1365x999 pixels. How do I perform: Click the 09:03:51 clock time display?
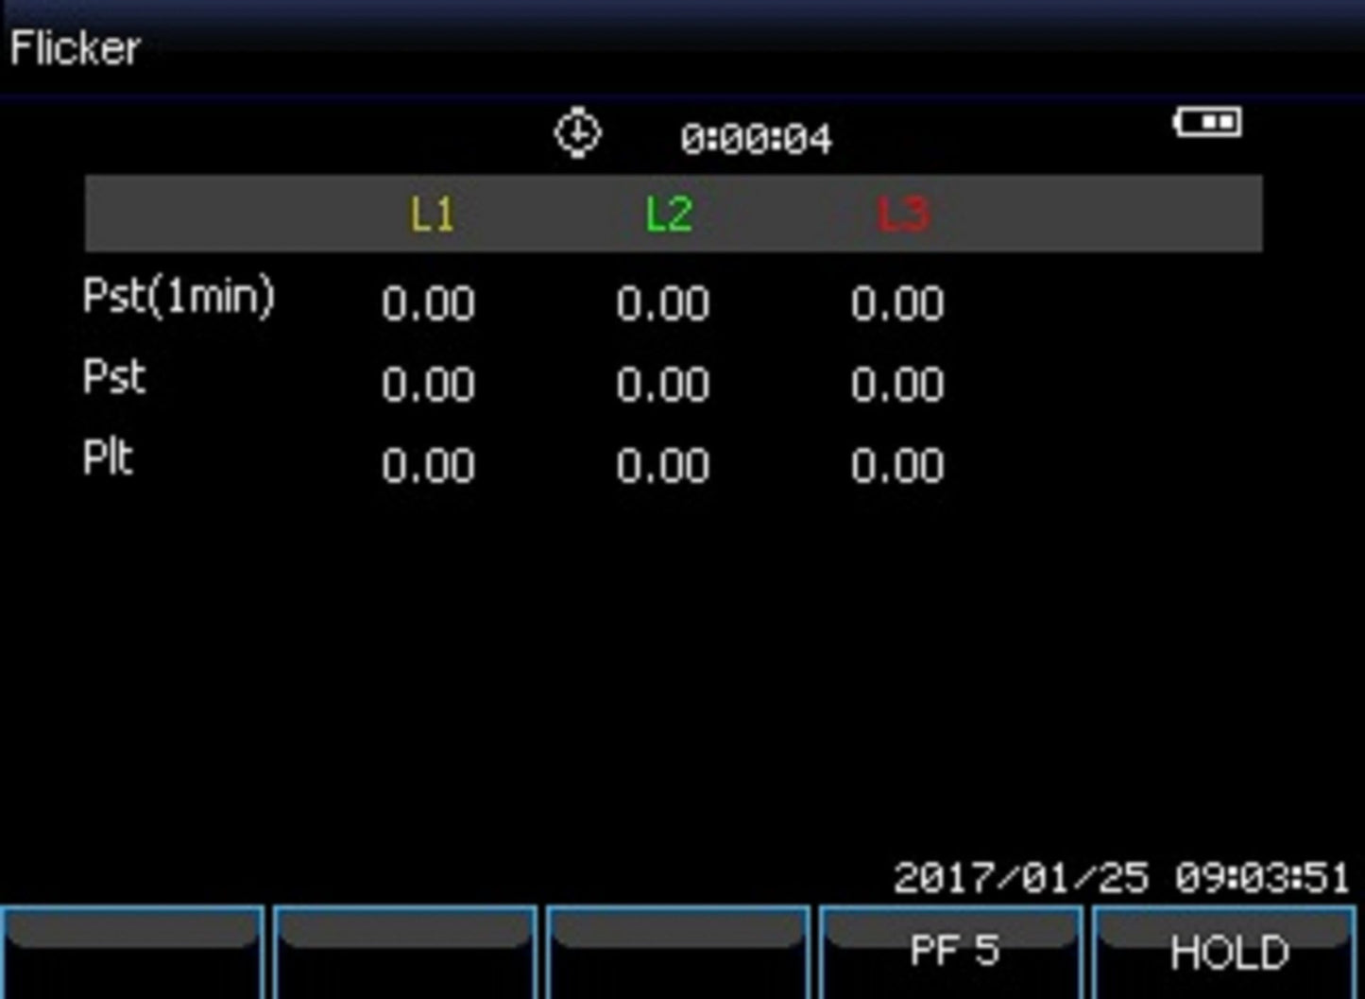tap(1262, 878)
